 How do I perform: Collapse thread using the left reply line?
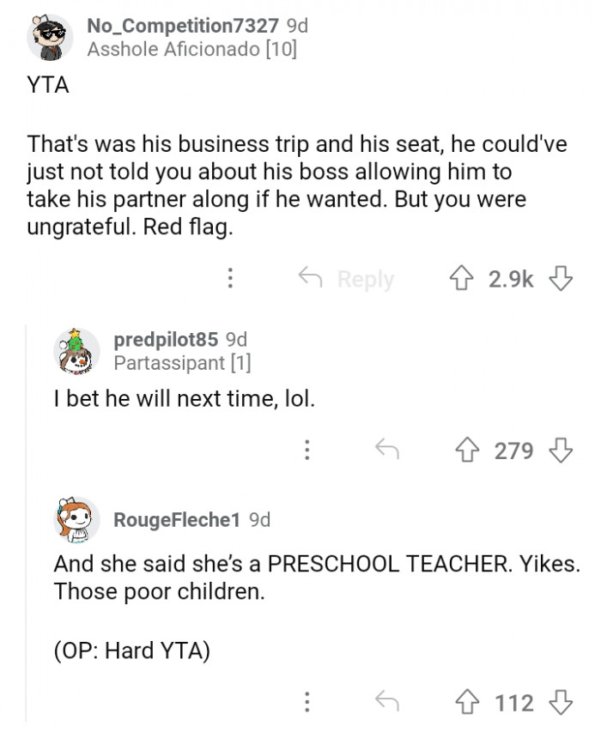pos(26,523)
